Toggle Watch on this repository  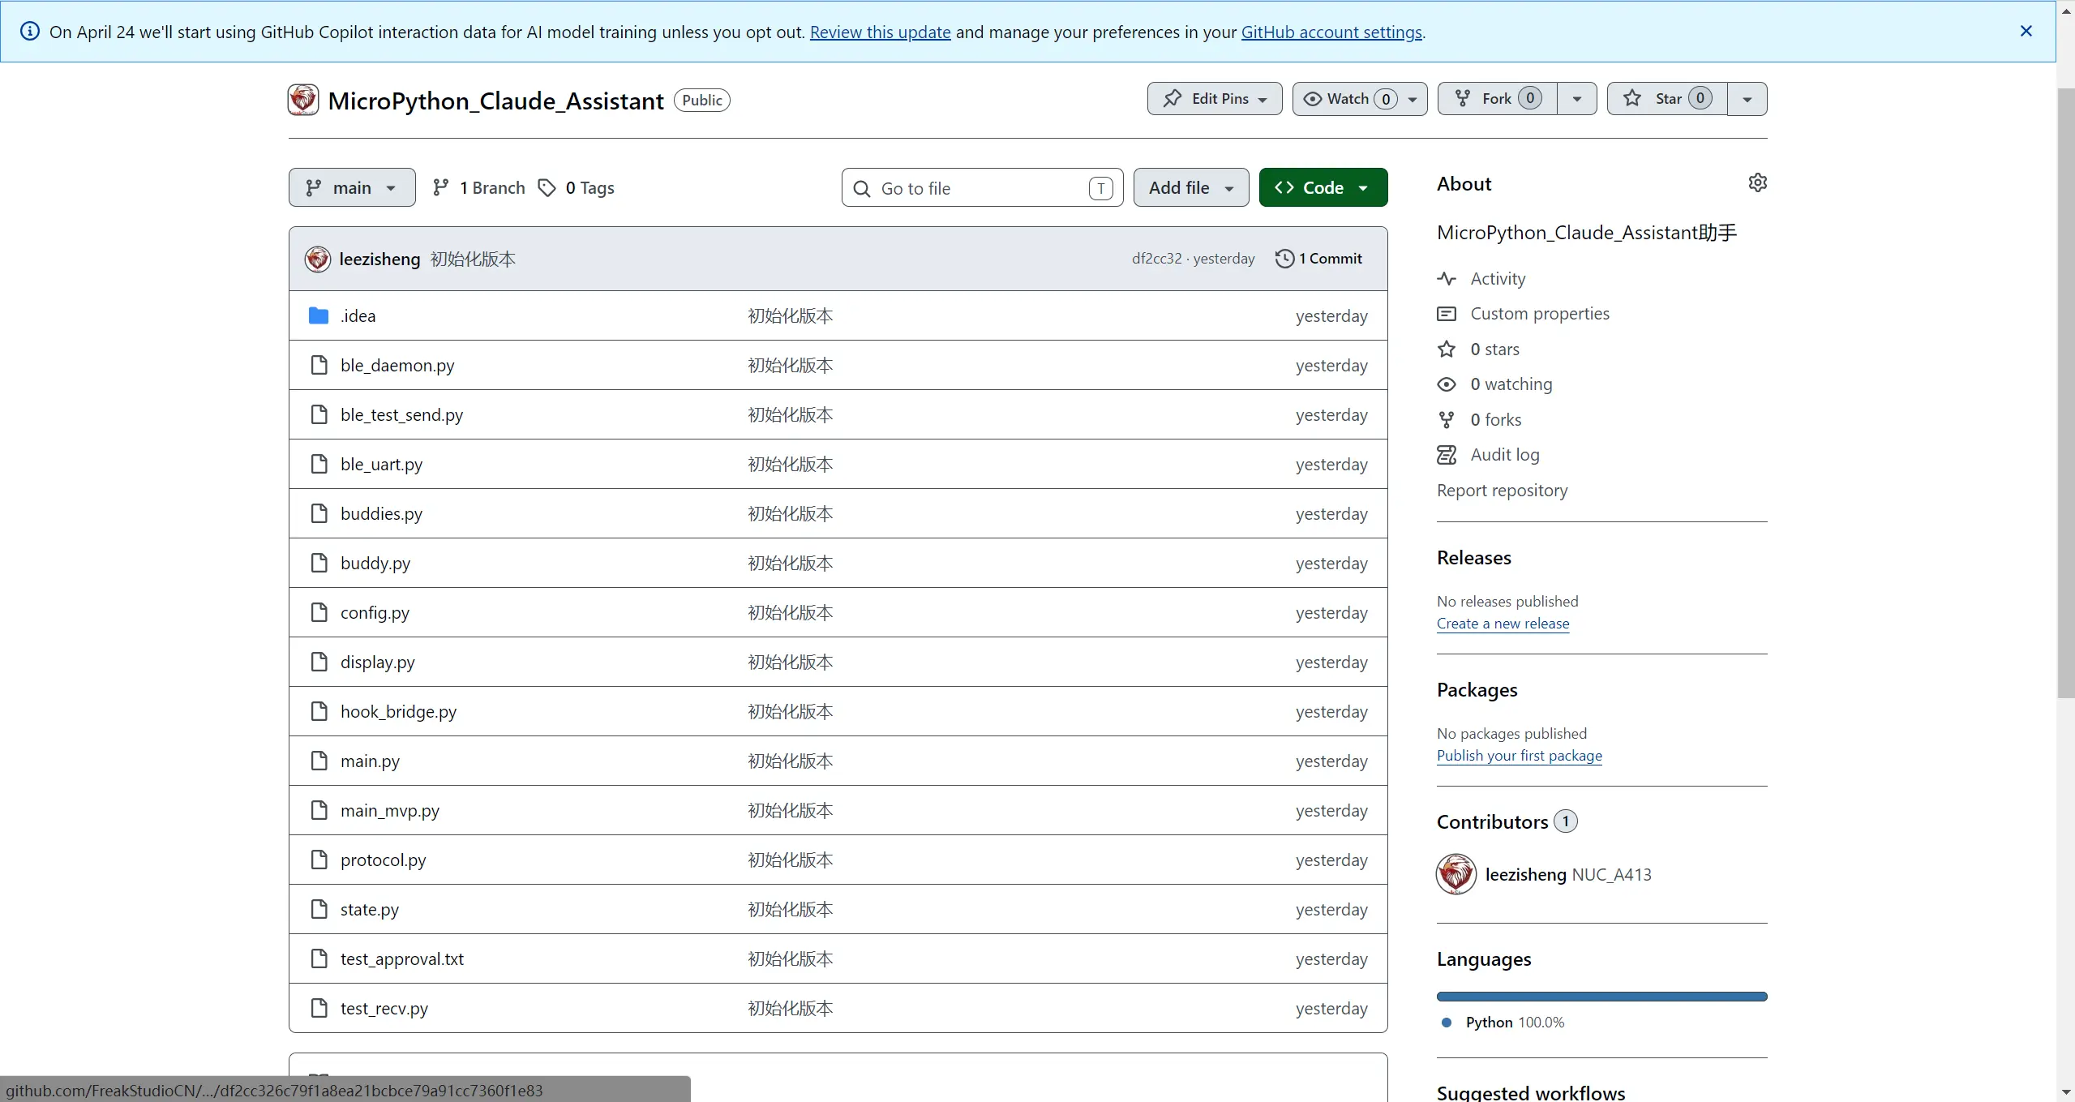point(1348,99)
